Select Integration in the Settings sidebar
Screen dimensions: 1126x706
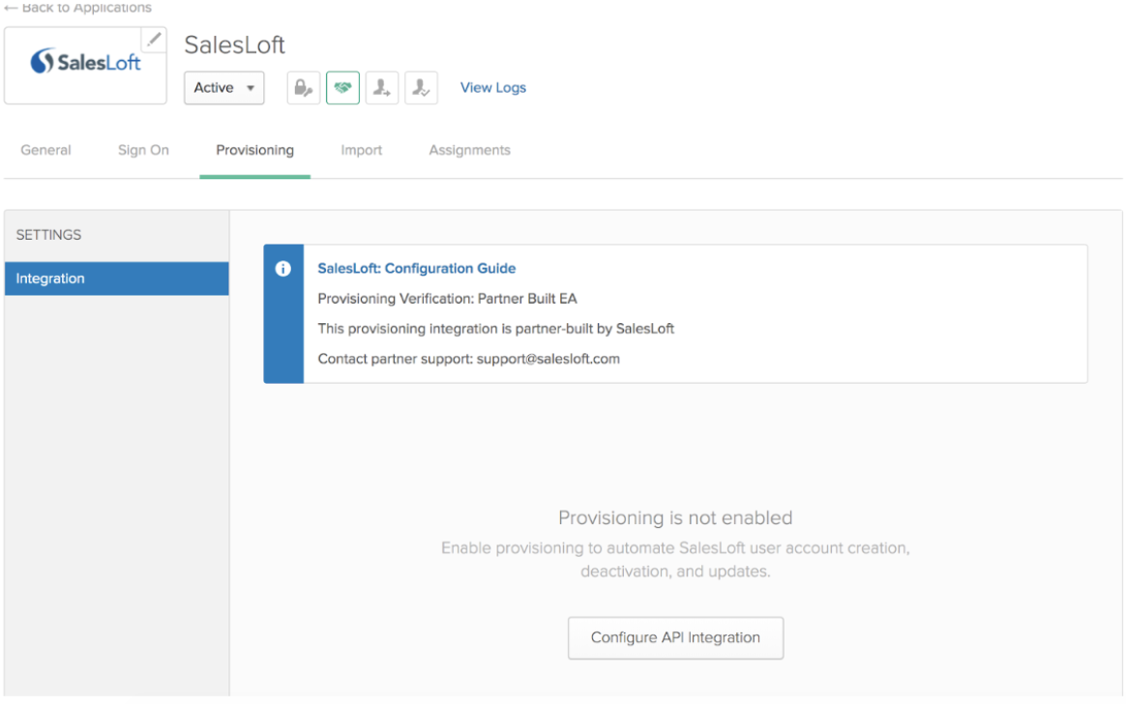pos(48,279)
